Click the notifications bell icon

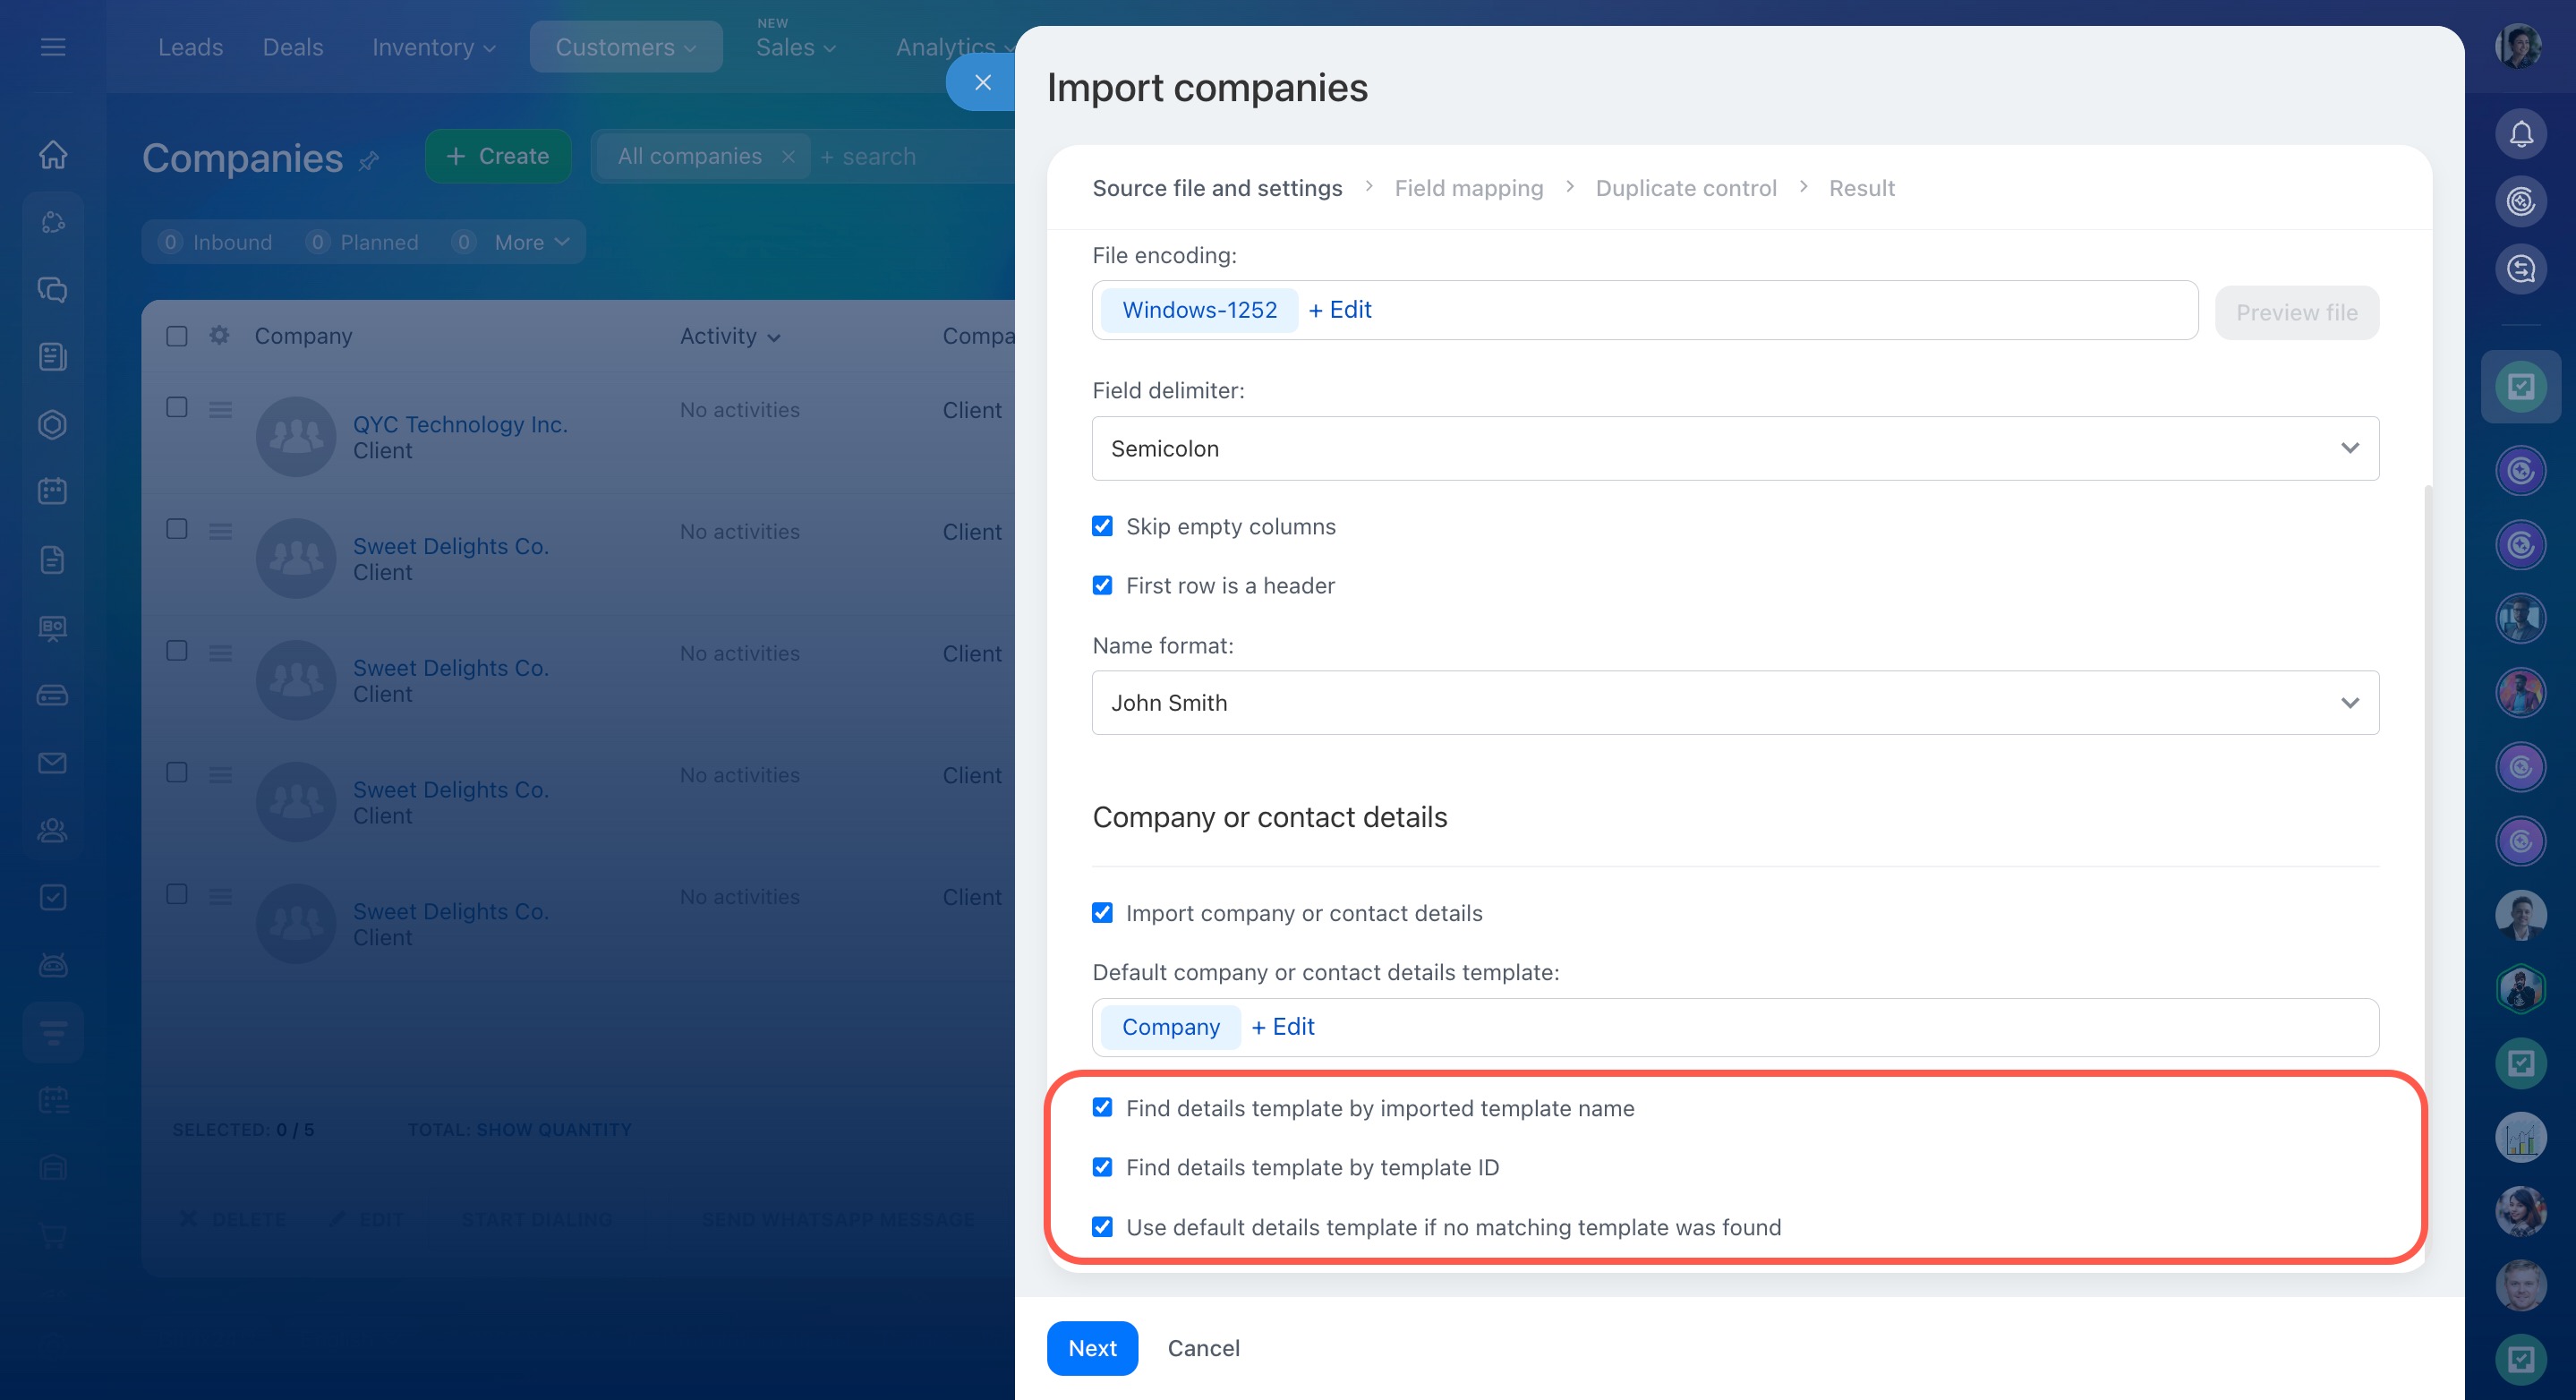click(x=2520, y=133)
